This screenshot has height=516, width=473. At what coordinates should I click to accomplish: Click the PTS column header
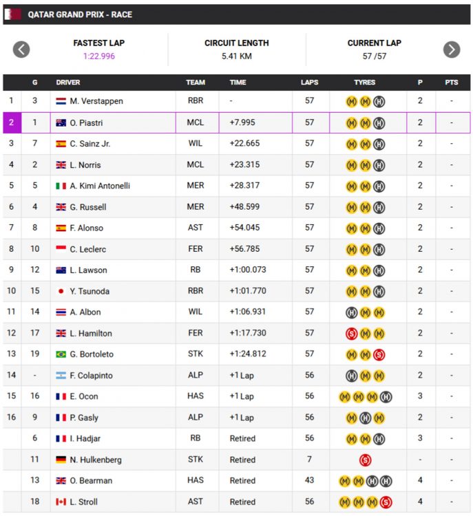[x=451, y=83]
